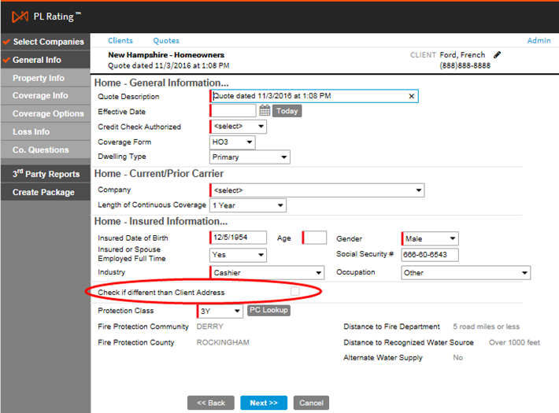Expand the Coverage Form HO3 dropdown
Image resolution: width=559 pixels, height=413 pixels.
pos(233,142)
